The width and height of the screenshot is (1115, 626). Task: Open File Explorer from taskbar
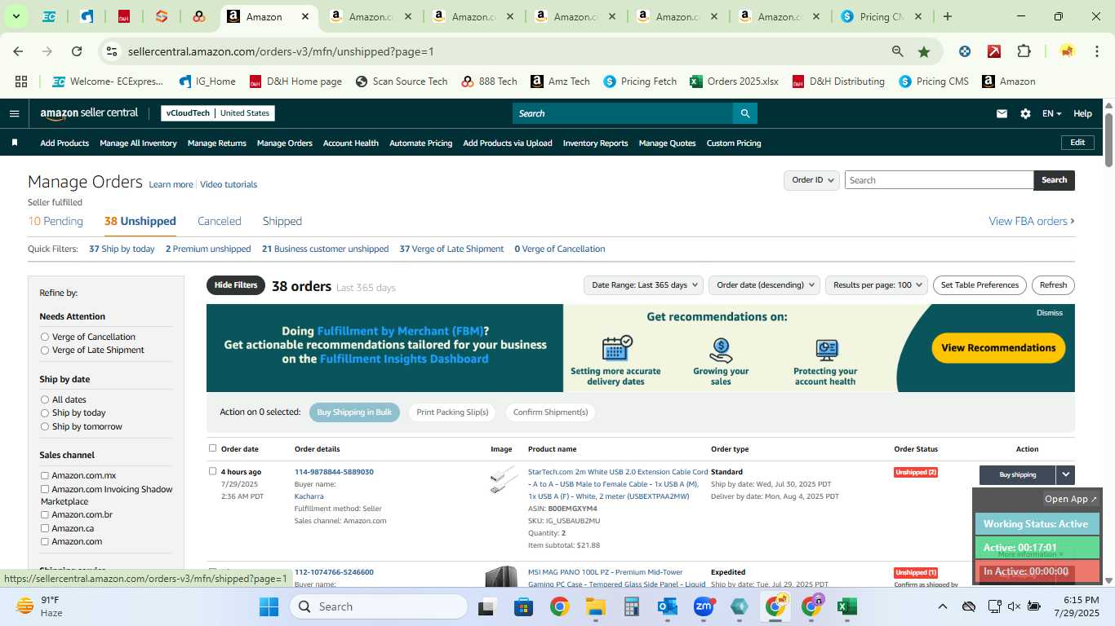pyautogui.click(x=595, y=606)
